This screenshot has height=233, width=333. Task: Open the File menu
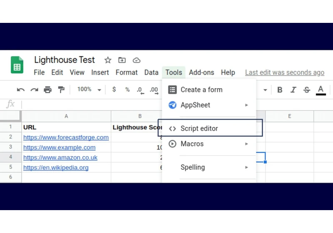(x=39, y=72)
